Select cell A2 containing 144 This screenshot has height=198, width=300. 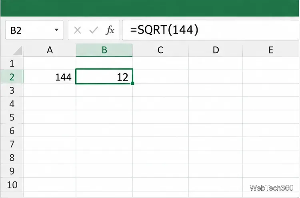(x=50, y=77)
